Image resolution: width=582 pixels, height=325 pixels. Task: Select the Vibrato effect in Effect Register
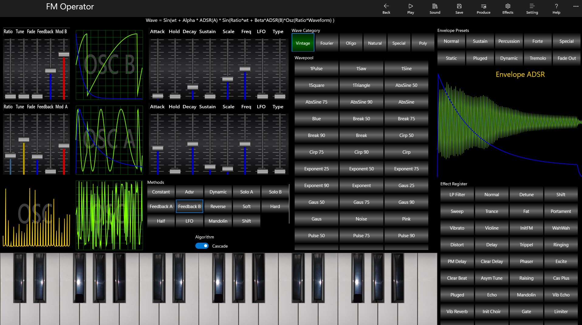click(457, 228)
